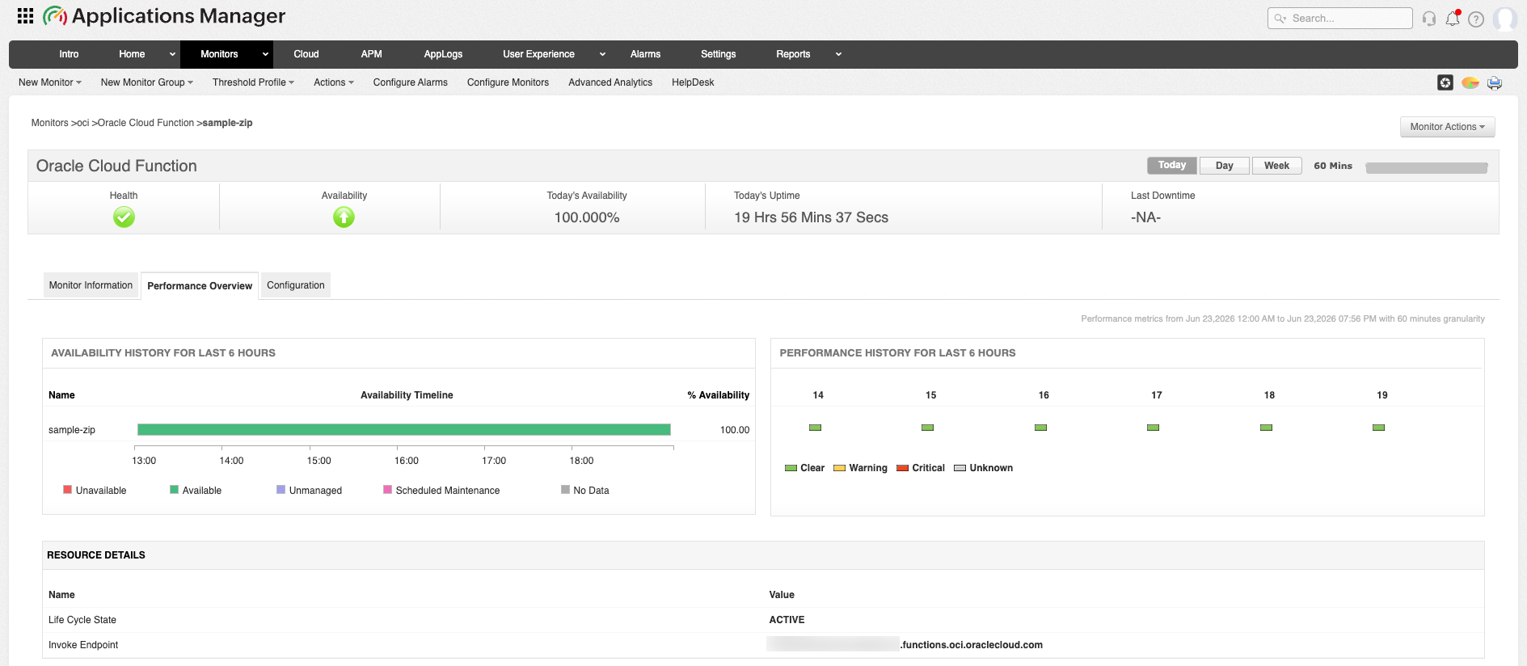Click the hour 15 clear status marker
Viewport: 1527px width, 666px height.
pyautogui.click(x=928, y=428)
